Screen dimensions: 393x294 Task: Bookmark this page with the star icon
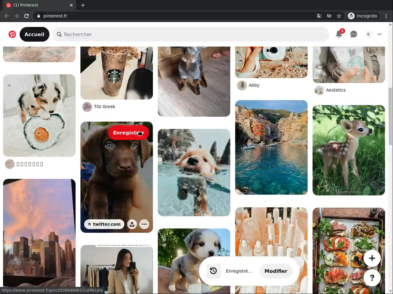(x=339, y=16)
